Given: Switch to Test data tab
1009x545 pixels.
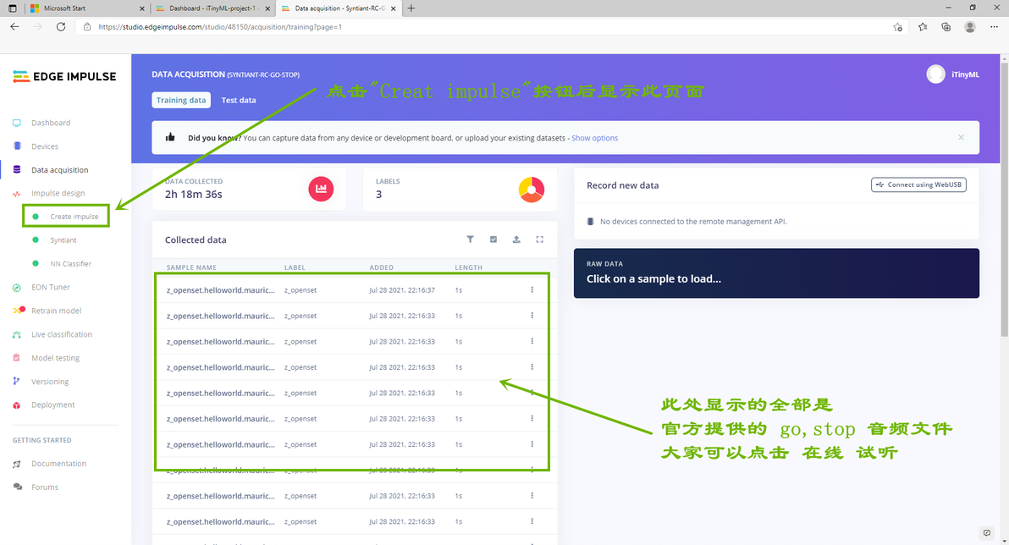Looking at the screenshot, I should (239, 101).
